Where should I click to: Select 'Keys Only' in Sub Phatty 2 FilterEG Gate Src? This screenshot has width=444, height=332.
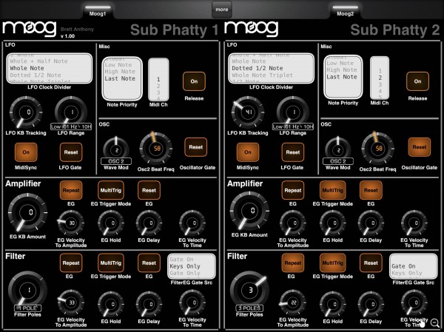tap(406, 273)
